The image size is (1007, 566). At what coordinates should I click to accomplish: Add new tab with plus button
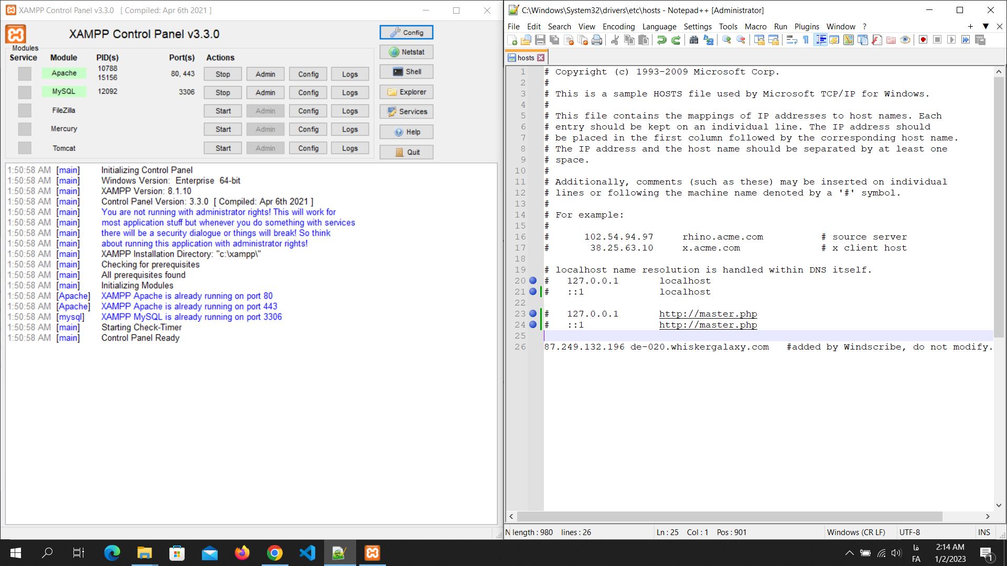(x=970, y=26)
